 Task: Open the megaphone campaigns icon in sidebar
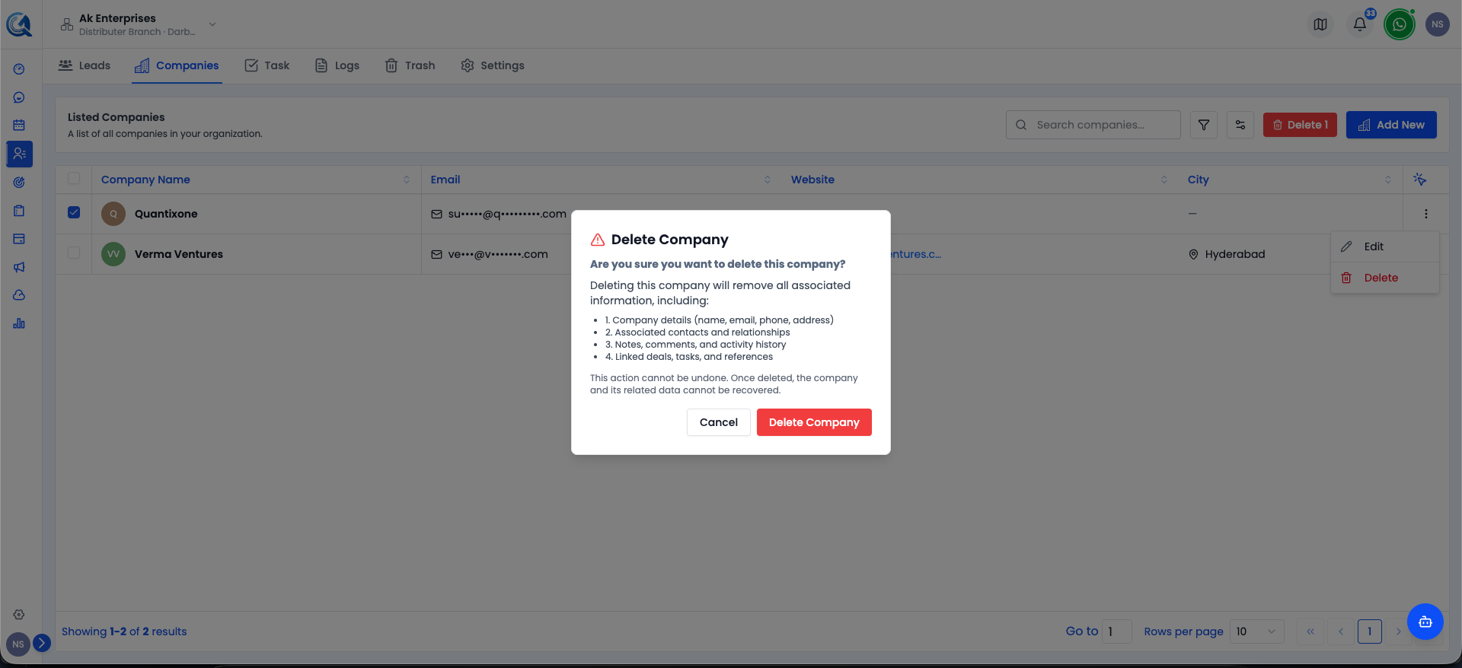[x=19, y=267]
